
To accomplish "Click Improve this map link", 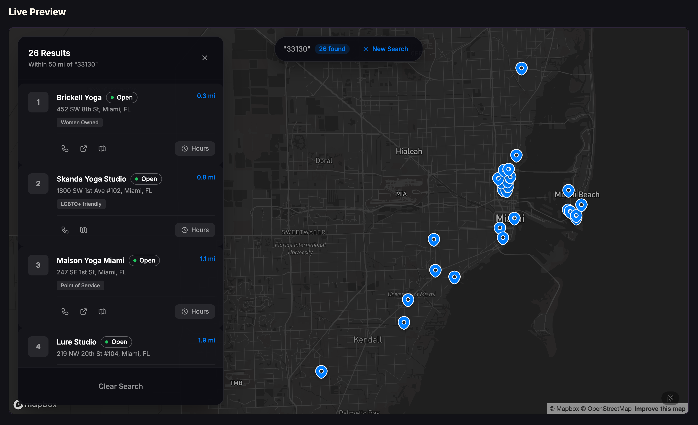I will [x=660, y=408].
